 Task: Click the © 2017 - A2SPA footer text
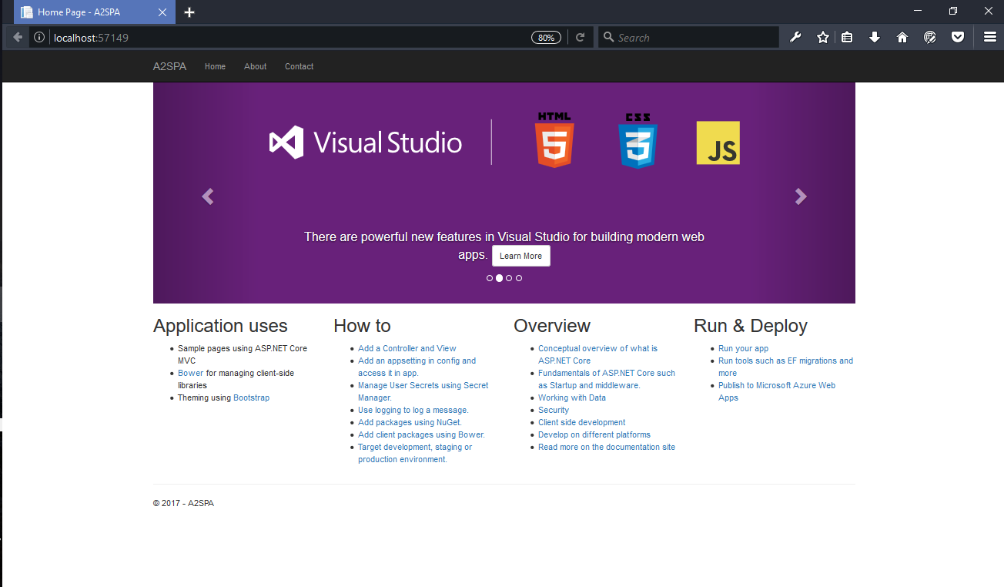pyautogui.click(x=183, y=503)
